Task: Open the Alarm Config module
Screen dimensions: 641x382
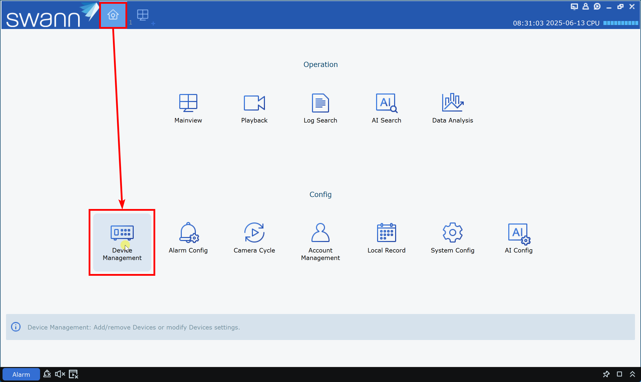Action: (188, 237)
